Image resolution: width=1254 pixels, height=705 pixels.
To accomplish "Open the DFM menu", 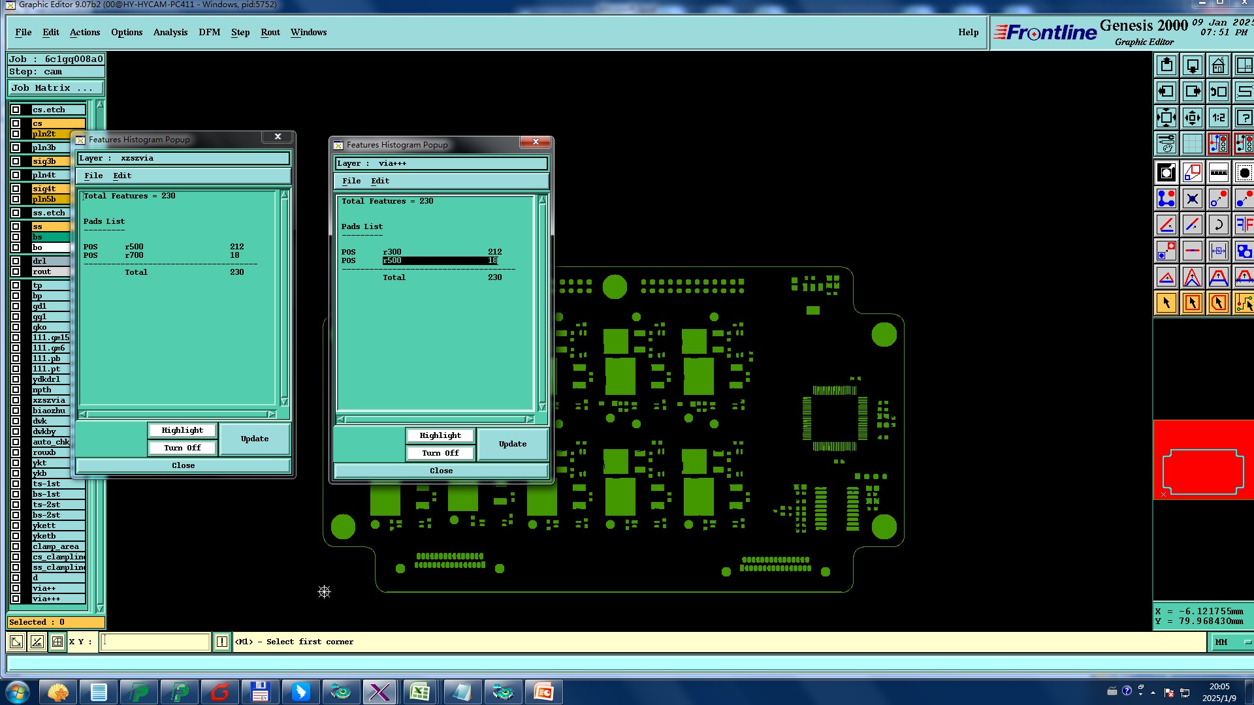I will [209, 32].
